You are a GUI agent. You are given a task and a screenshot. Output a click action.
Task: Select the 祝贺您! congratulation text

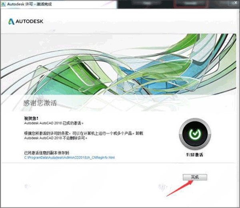click(x=31, y=118)
